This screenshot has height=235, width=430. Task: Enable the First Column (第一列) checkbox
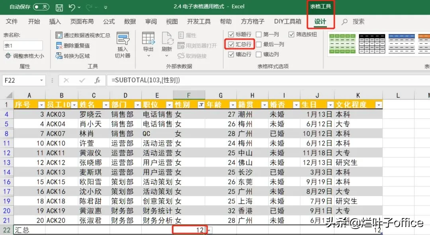(259, 34)
